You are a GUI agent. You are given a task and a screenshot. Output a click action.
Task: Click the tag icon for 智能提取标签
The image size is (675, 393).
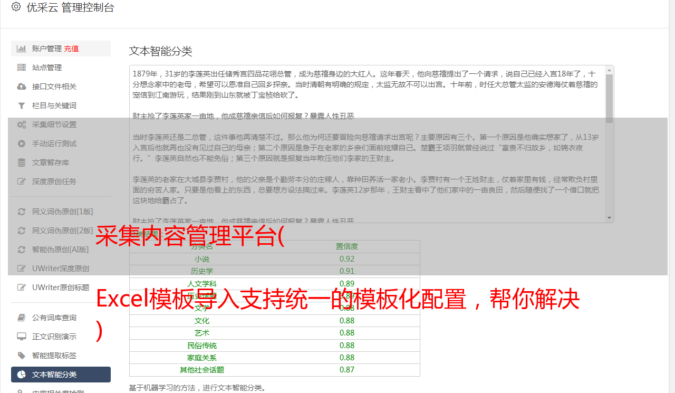(22, 356)
